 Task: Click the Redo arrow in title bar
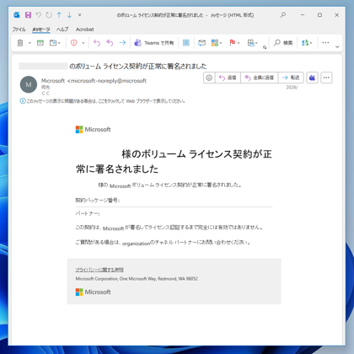pos(49,15)
